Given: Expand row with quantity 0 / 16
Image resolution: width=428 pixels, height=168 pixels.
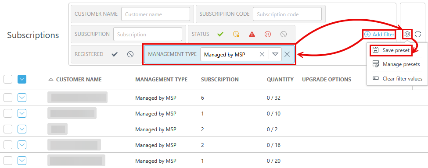Looking at the screenshot, I should 22,145.
